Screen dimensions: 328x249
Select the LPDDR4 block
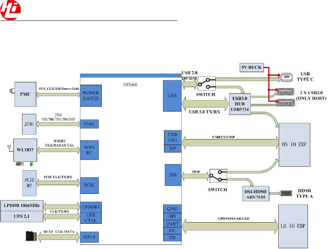coord(91,207)
